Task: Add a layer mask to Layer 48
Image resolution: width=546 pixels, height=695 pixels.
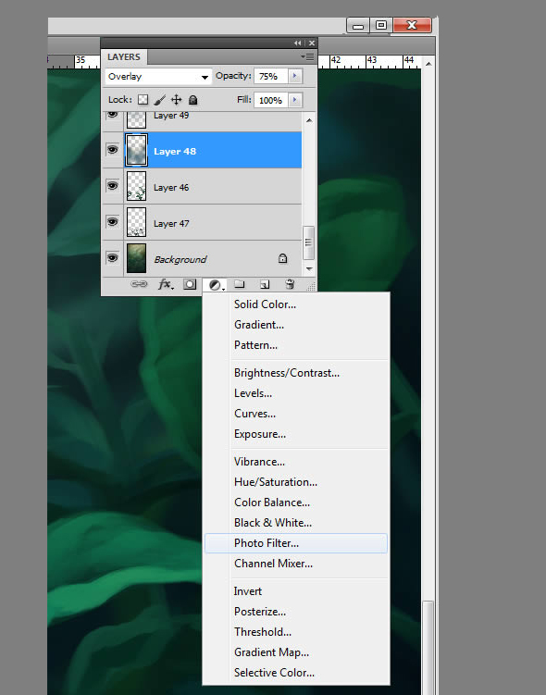Action: tap(190, 284)
